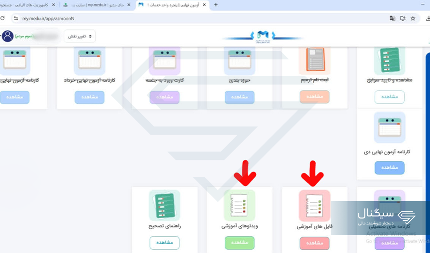Click the کارت ورود به جلسه title
This screenshot has height=253, width=430.
click(164, 80)
